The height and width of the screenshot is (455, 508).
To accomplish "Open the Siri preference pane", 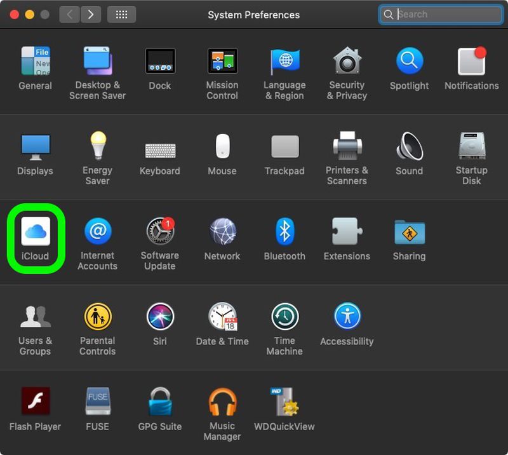I will point(159,317).
